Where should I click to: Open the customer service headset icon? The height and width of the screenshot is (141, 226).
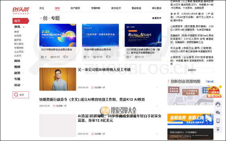tap(218, 104)
